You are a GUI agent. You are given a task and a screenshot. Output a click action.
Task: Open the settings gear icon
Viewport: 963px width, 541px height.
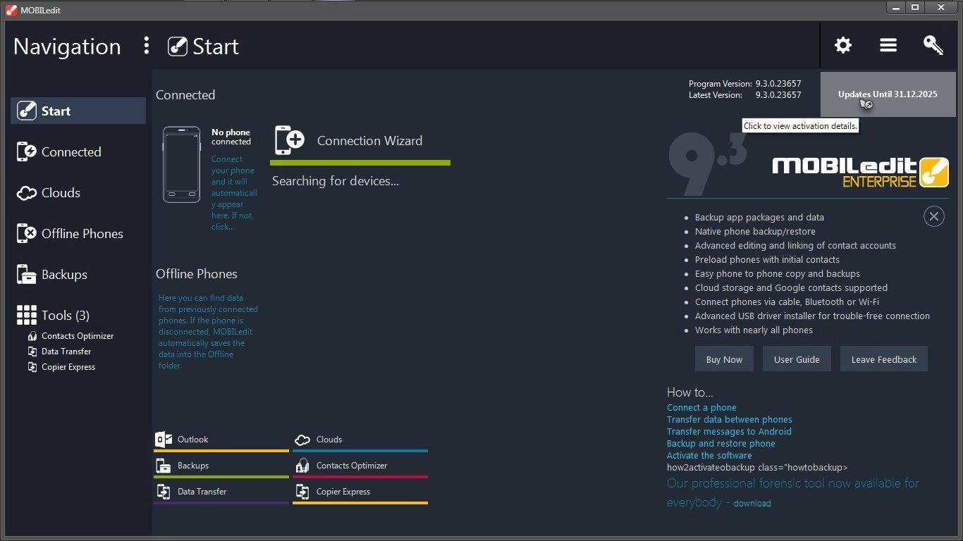(x=843, y=45)
